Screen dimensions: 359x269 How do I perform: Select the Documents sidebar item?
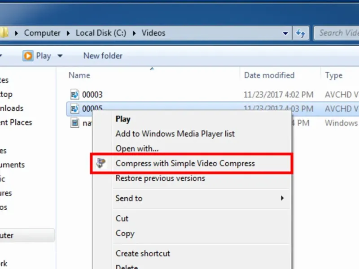click(13, 165)
